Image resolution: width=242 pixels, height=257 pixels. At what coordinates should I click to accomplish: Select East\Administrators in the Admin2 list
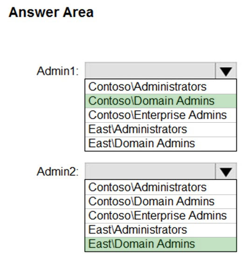click(x=161, y=230)
